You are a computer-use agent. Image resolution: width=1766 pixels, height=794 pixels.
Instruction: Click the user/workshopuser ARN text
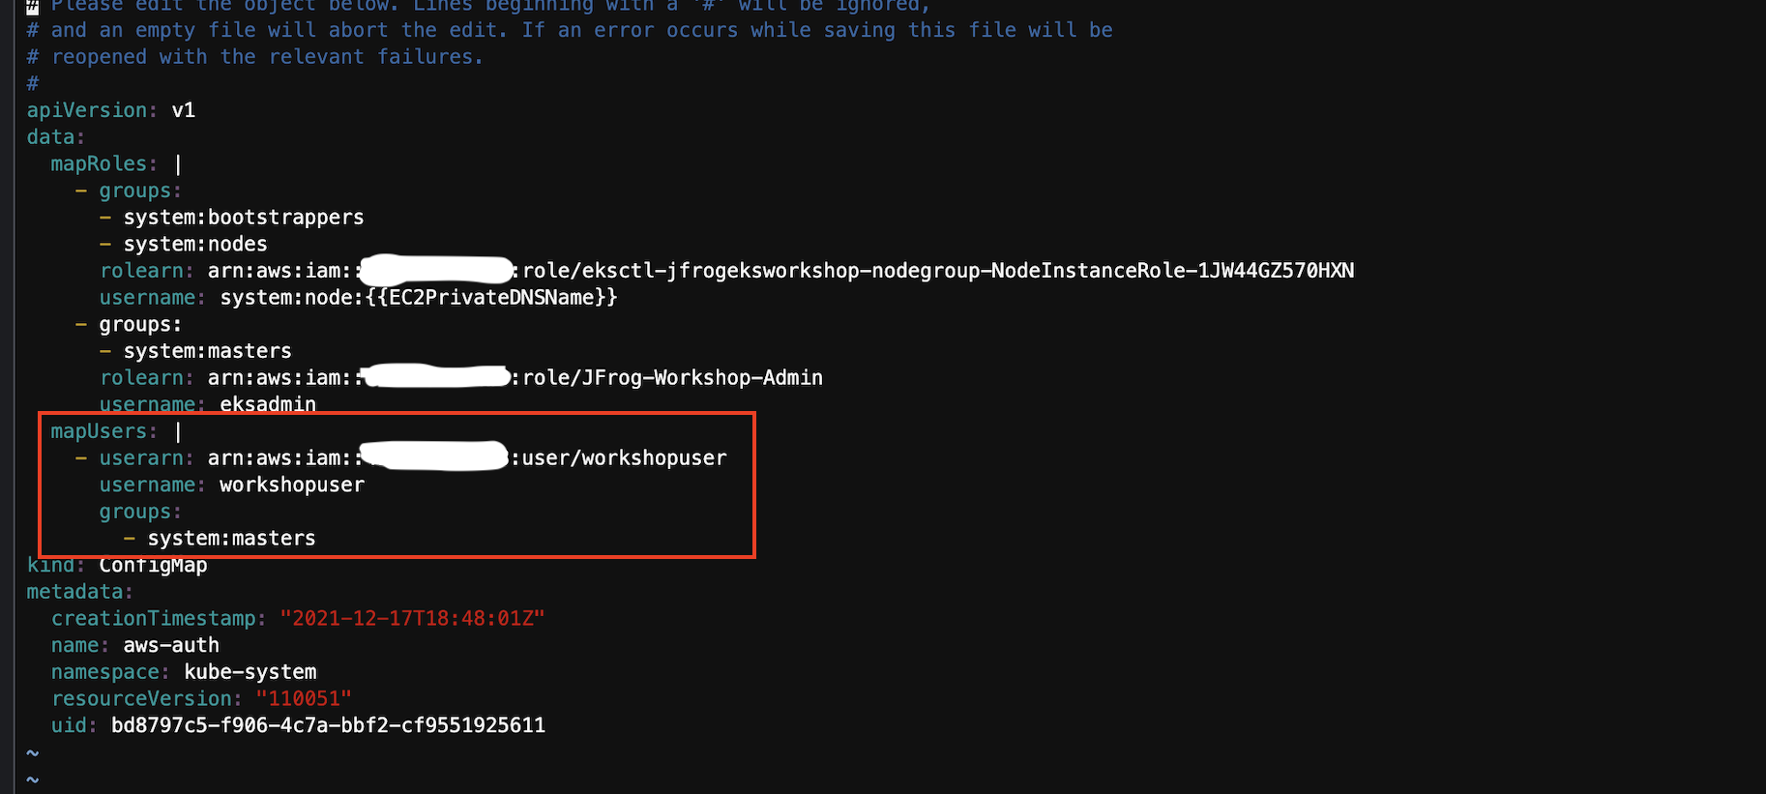[x=467, y=458]
